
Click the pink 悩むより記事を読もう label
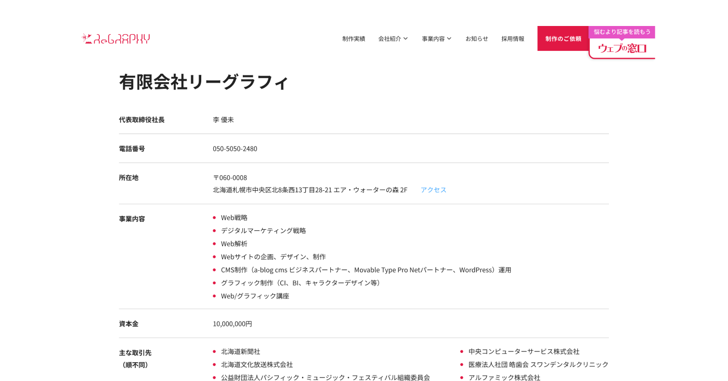click(x=622, y=32)
